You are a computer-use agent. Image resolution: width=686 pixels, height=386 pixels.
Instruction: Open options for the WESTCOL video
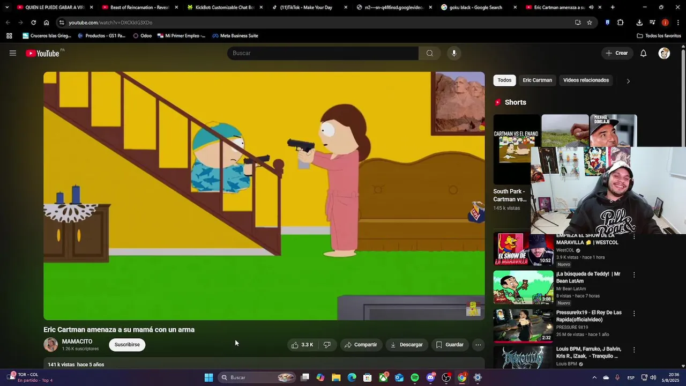click(634, 236)
